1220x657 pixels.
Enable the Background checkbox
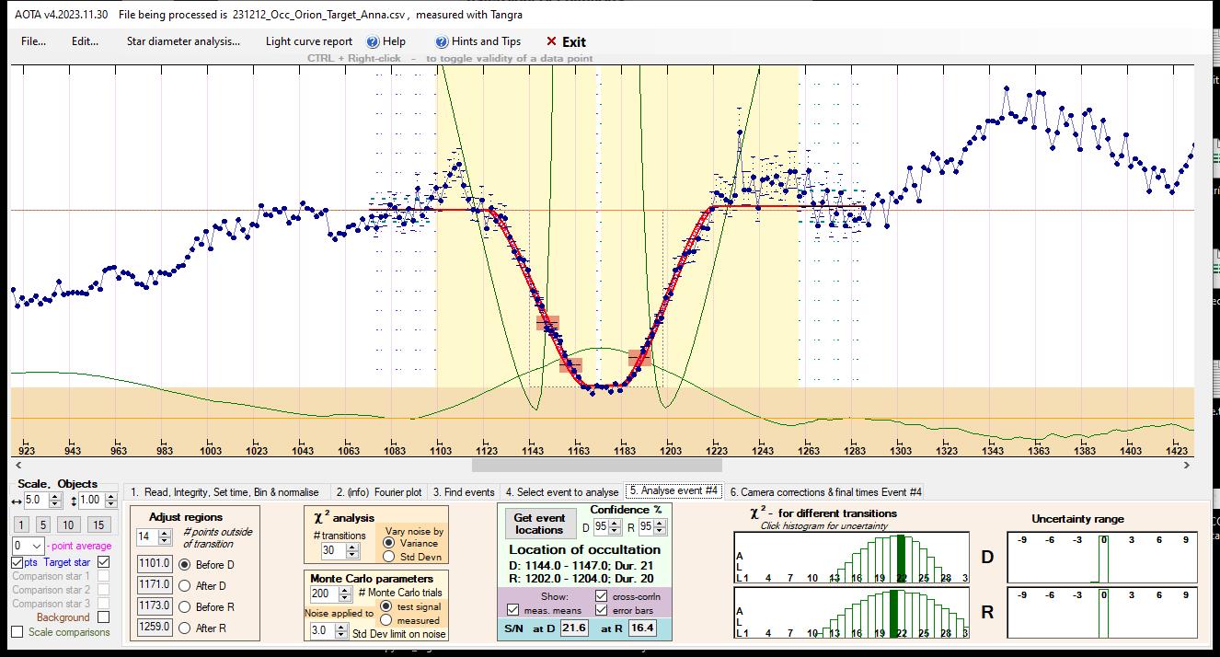[103, 617]
